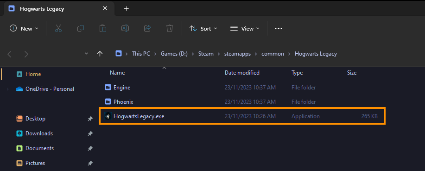Open the New dropdown menu
This screenshot has width=425, height=171.
[x=24, y=28]
